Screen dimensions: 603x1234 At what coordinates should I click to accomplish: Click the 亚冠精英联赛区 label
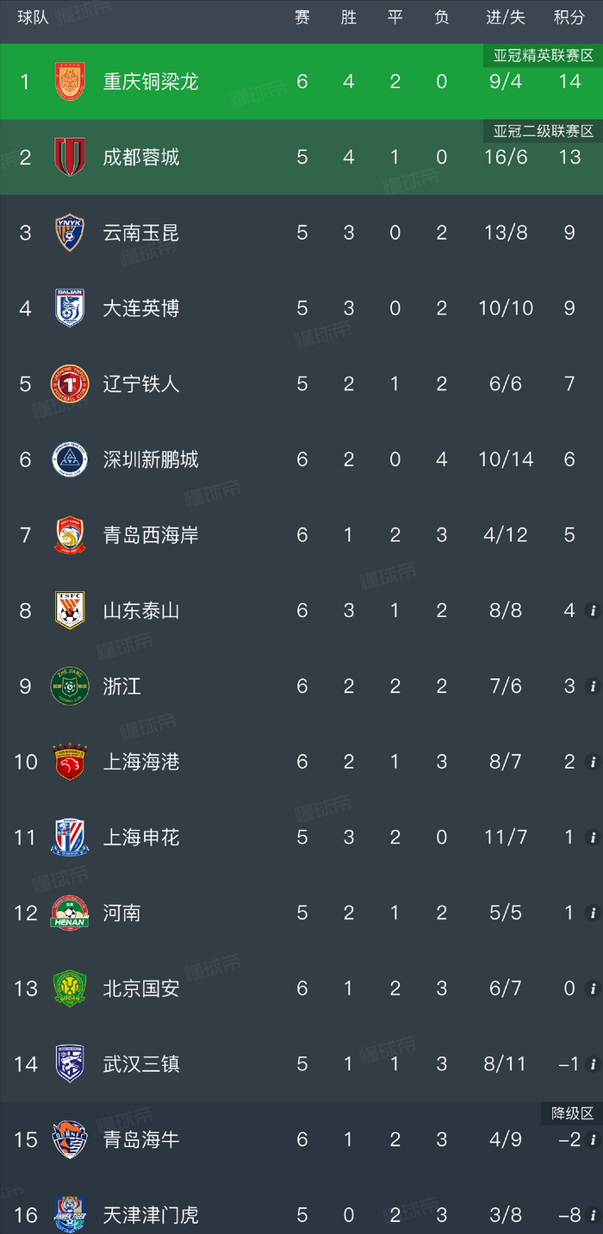point(544,56)
